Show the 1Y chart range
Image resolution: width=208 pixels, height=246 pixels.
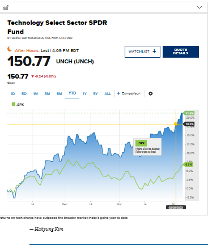pyautogui.click(x=84, y=94)
